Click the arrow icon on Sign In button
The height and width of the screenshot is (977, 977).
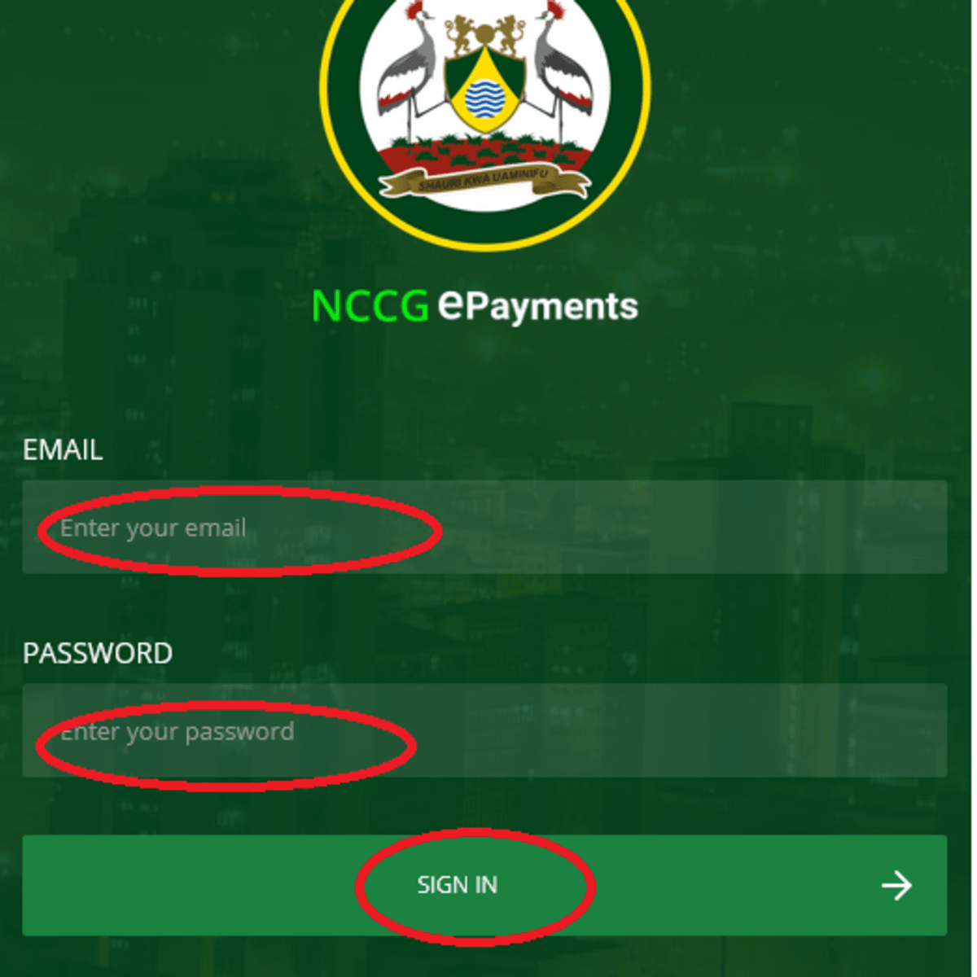click(896, 885)
